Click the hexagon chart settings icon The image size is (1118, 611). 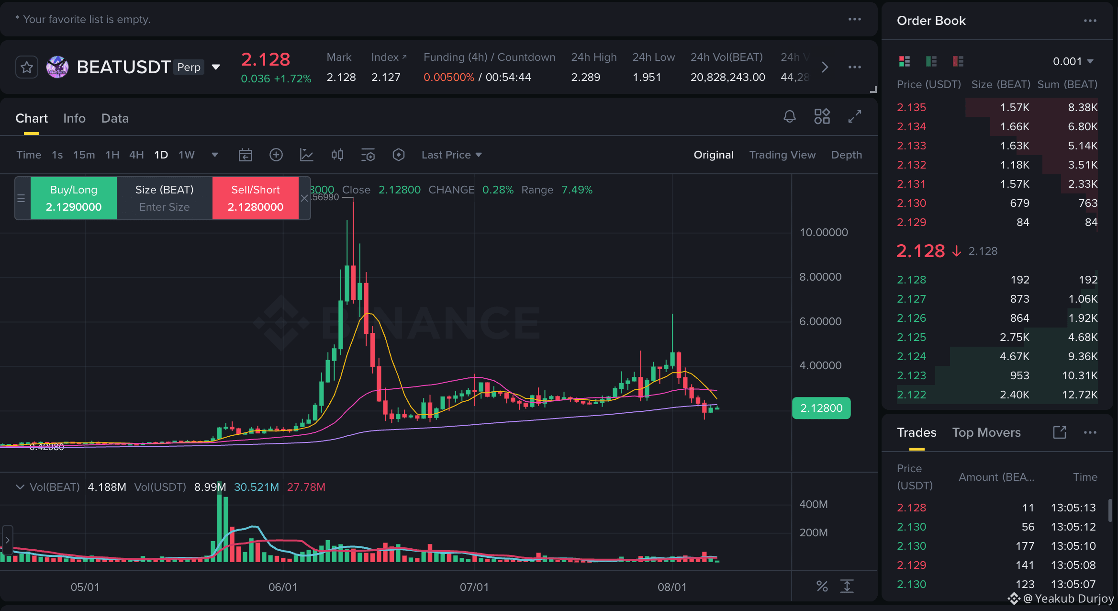tap(399, 155)
